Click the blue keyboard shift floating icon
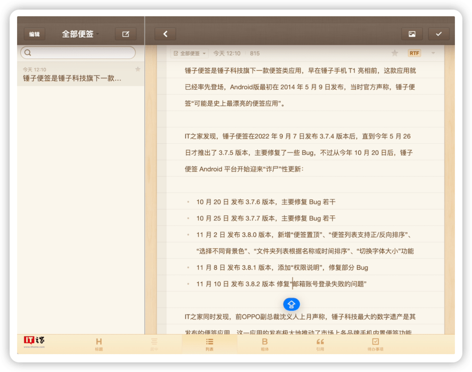Viewport: 472px width, 372px height. [292, 304]
